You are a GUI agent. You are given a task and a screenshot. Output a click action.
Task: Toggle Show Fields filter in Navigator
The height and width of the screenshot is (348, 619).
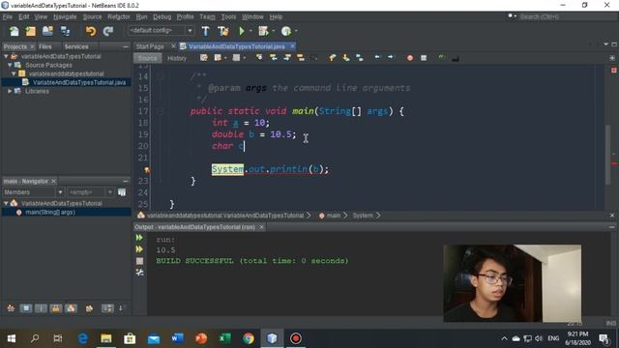pyautogui.click(x=26, y=308)
